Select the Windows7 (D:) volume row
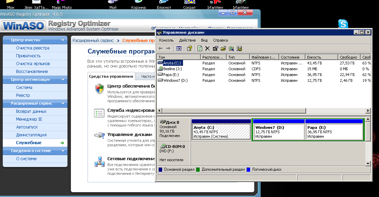 tap(264, 80)
